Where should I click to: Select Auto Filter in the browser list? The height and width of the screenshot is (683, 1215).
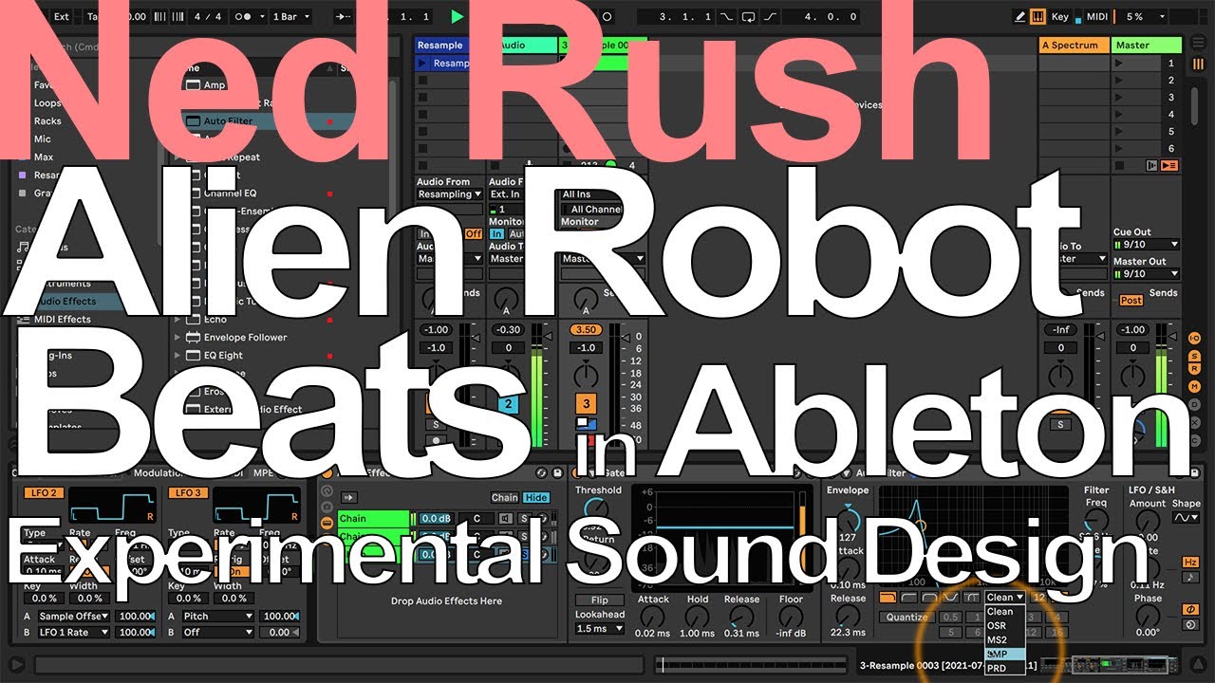(x=228, y=121)
